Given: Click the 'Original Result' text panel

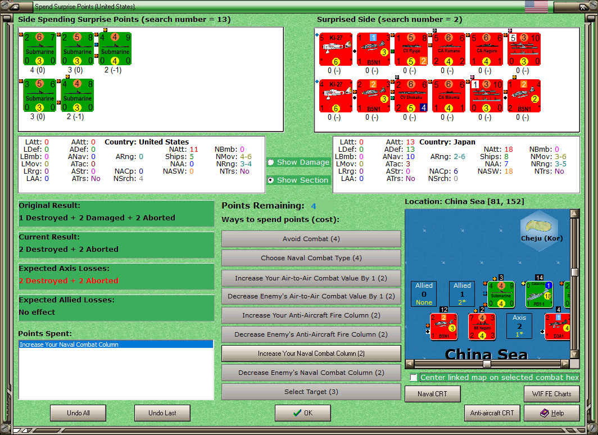Looking at the screenshot, I should 116,214.
